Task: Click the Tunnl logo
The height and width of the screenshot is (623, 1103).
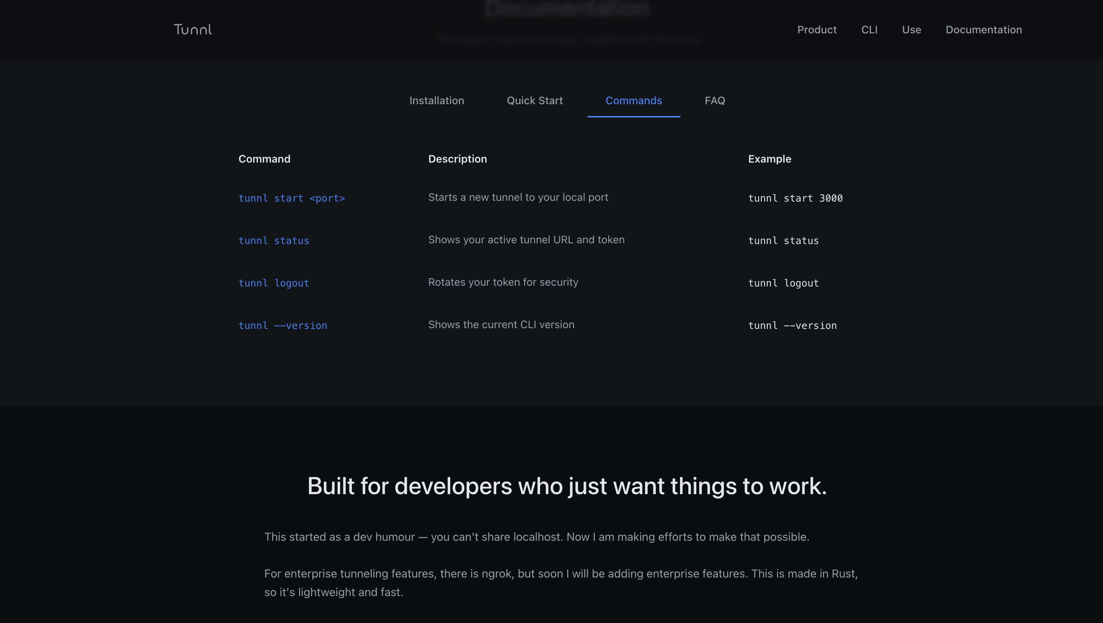Action: pos(193,30)
